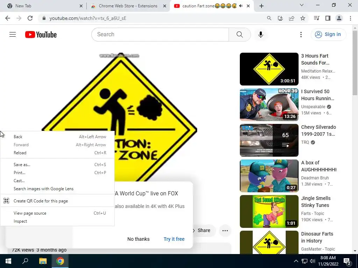
Task: Open more actions ellipsis beside Share
Action: point(225,231)
